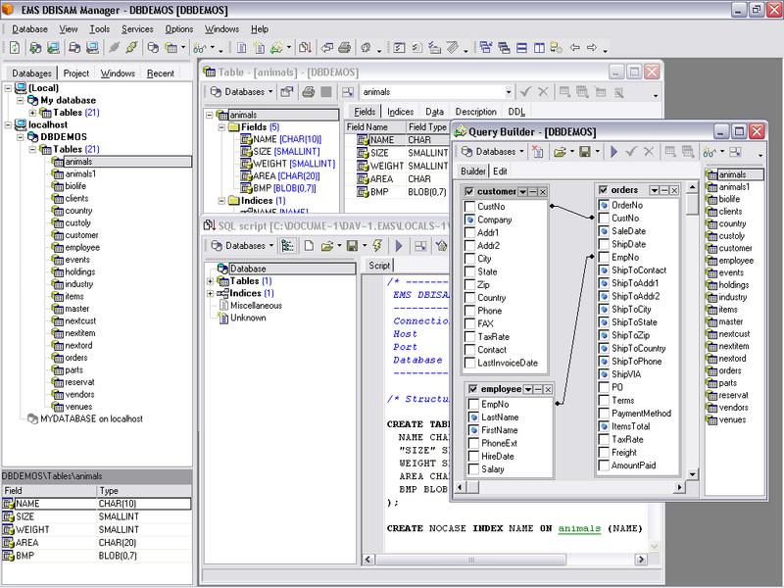
Task: Click the green plug connect icon in main toolbar
Action: click(x=131, y=47)
